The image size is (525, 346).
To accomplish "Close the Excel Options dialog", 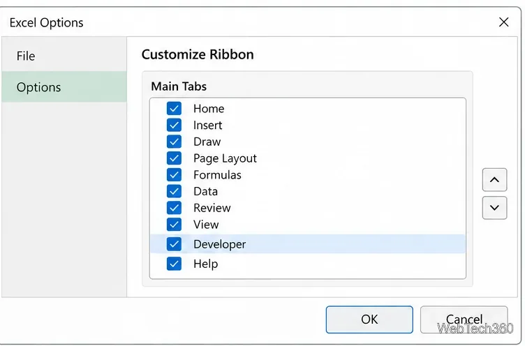I will tap(503, 22).
